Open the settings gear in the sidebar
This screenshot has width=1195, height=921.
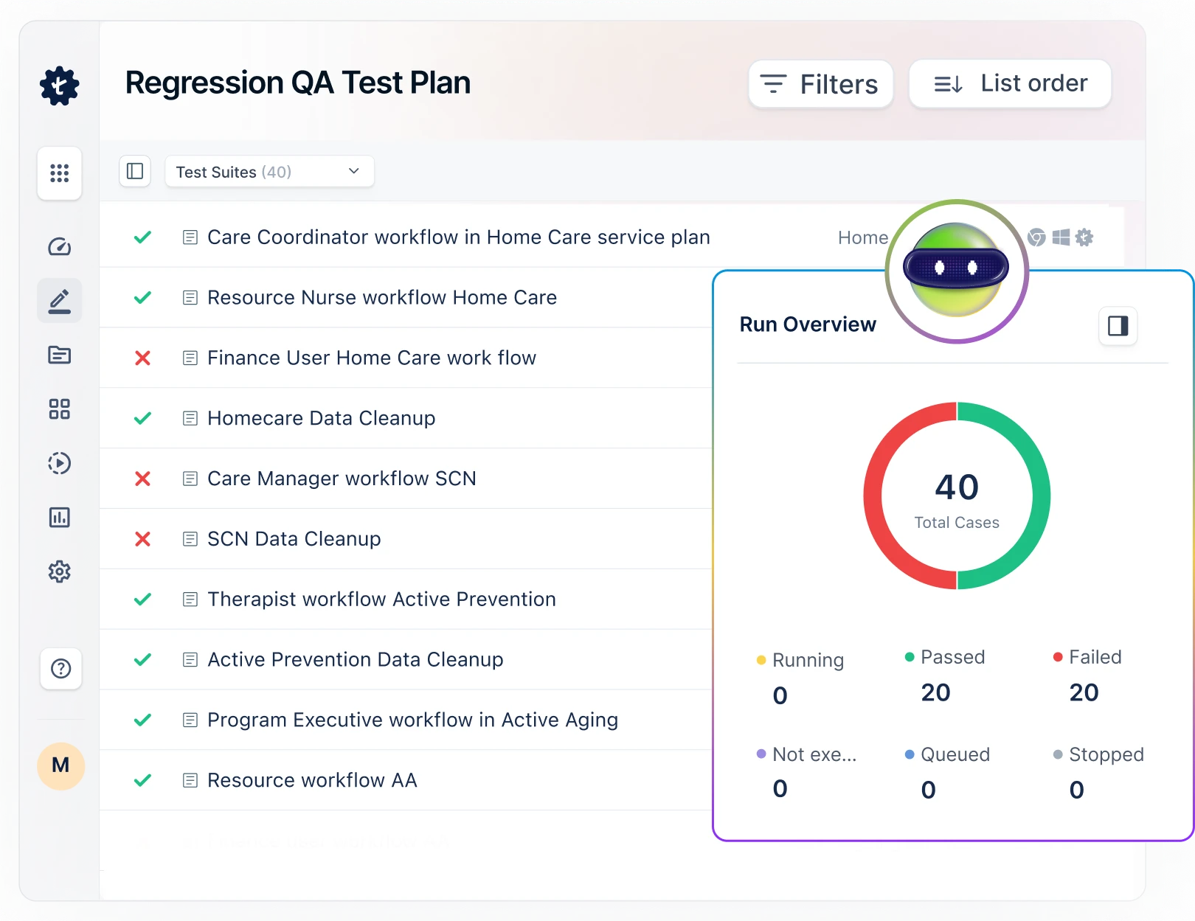coord(59,571)
